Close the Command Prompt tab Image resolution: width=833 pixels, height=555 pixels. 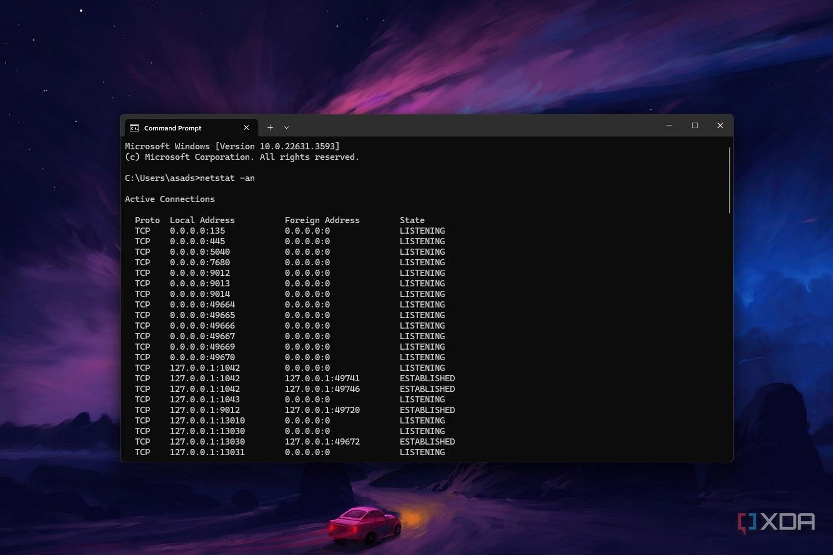point(246,128)
